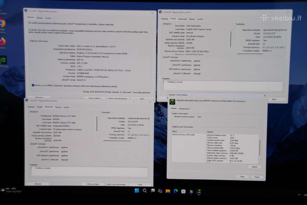
Task: Select Sistema tab in the top-left DirectX window
Action: (31, 17)
